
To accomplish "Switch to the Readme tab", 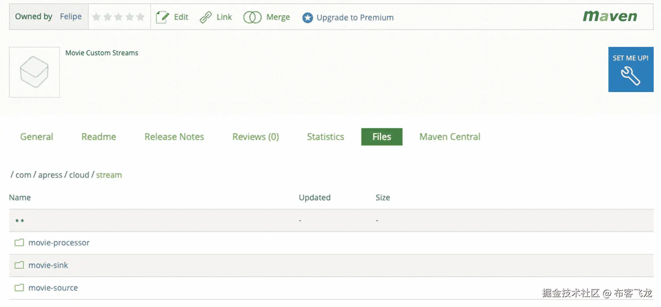I will pos(99,137).
